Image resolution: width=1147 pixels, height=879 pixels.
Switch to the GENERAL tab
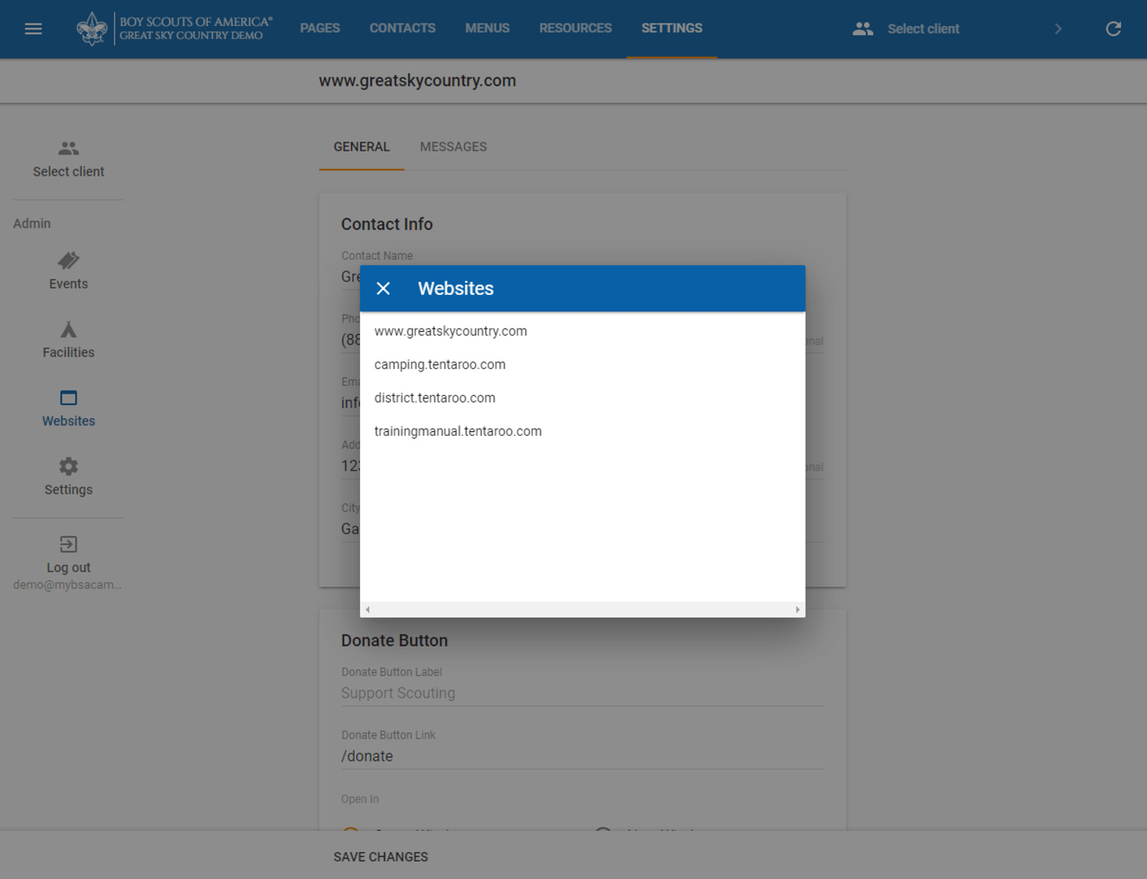coord(362,147)
